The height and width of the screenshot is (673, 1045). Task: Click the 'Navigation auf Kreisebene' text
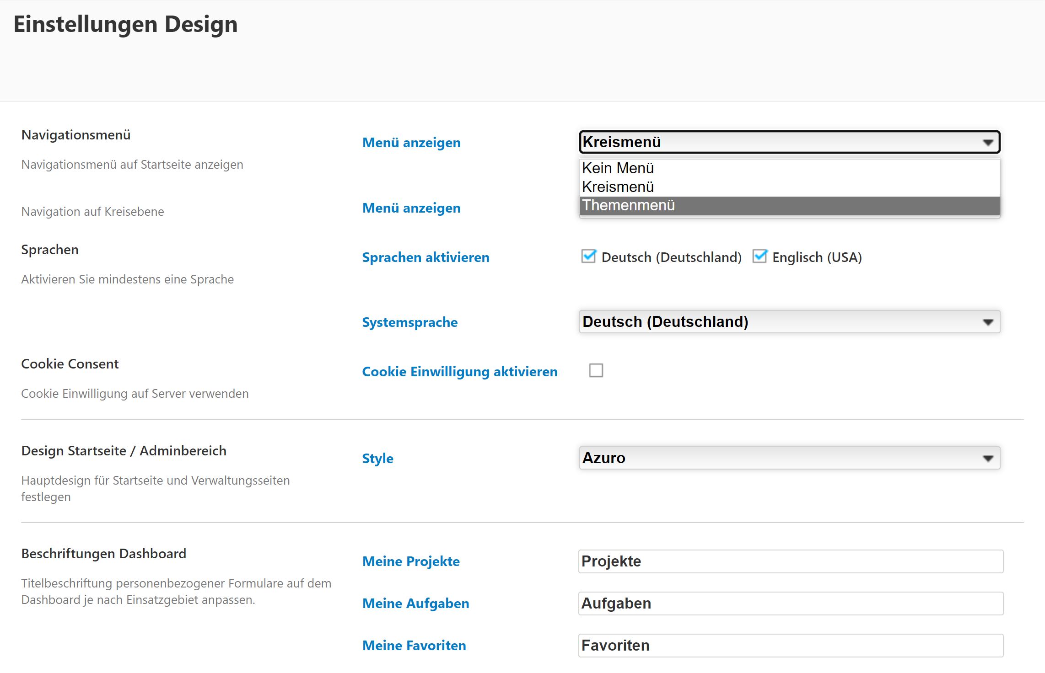point(92,212)
